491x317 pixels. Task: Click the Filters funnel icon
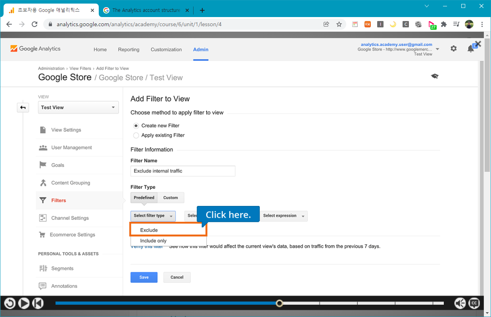coord(43,200)
